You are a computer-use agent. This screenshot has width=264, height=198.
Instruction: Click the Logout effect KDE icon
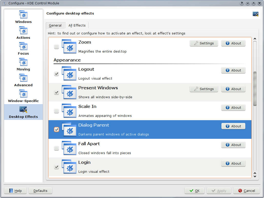pyautogui.click(x=69, y=73)
